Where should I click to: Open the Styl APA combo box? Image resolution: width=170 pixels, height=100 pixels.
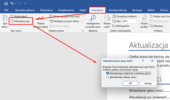pyautogui.click(x=130, y=21)
